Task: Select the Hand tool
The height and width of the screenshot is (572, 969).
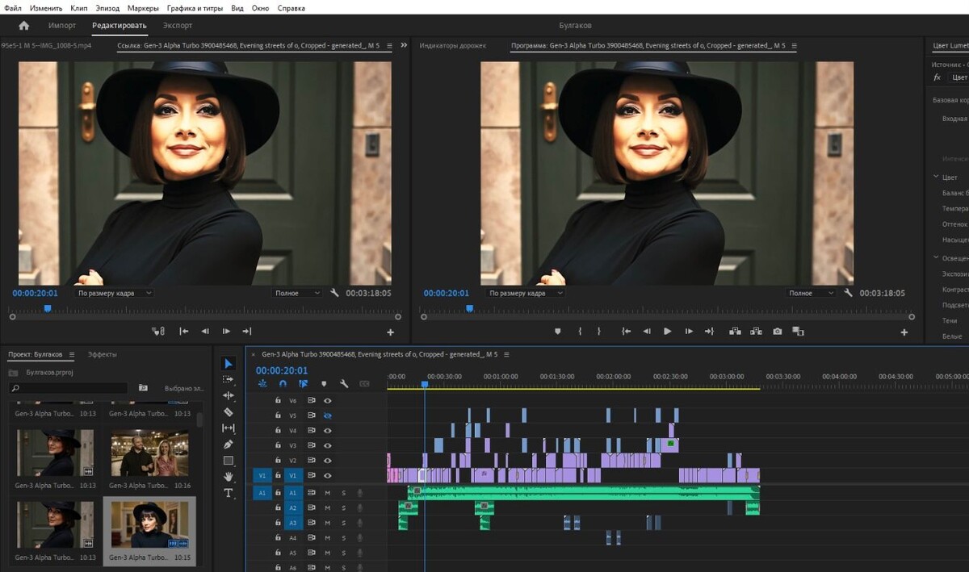Action: [229, 477]
